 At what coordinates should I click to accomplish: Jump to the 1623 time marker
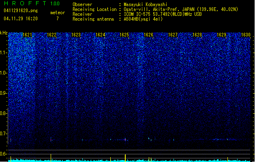coord(76,35)
